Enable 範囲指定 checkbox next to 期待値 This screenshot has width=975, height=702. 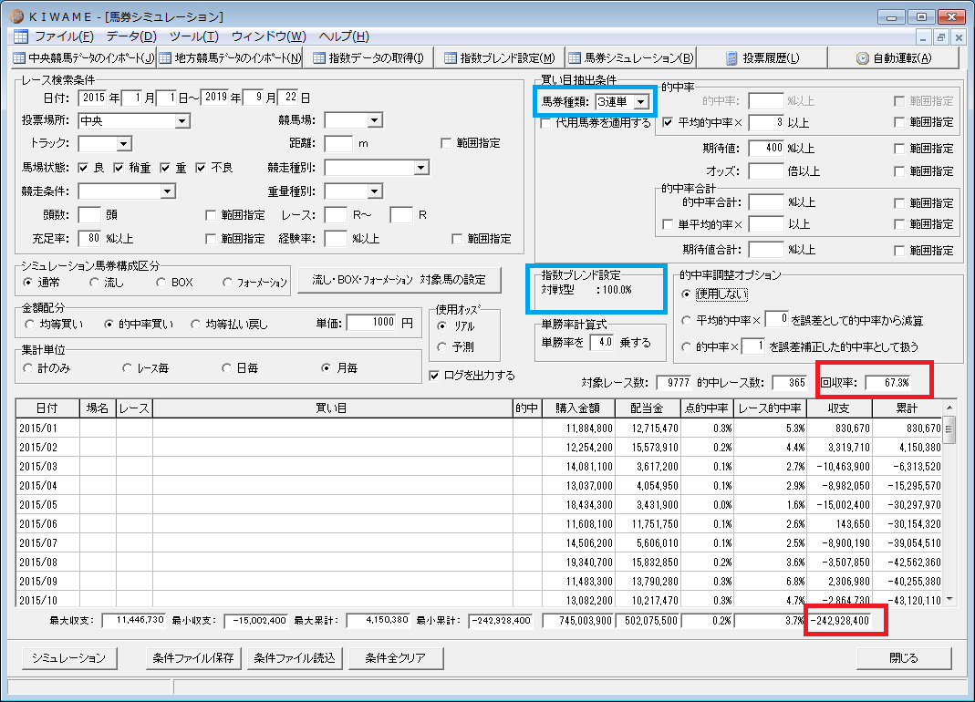(899, 149)
